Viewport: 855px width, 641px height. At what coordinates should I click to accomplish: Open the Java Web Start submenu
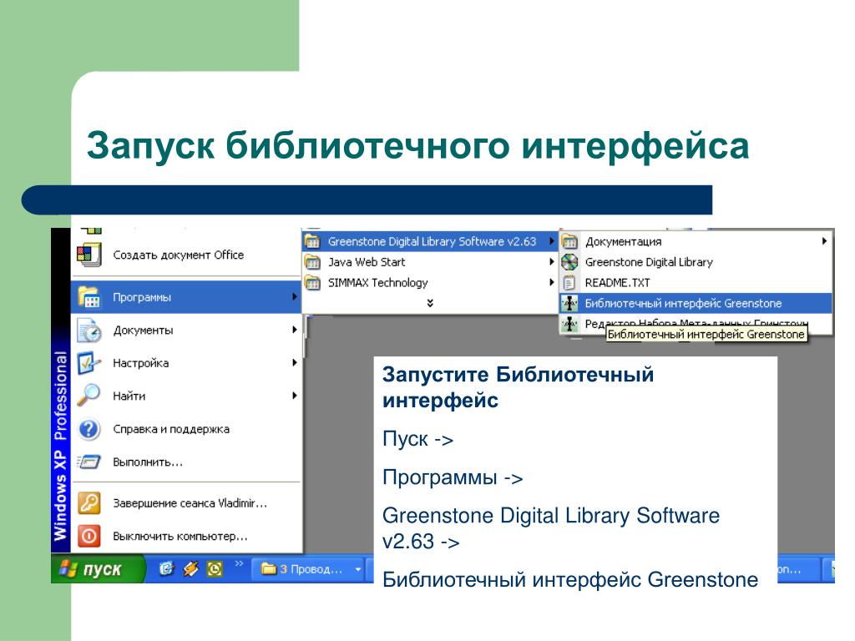430,262
